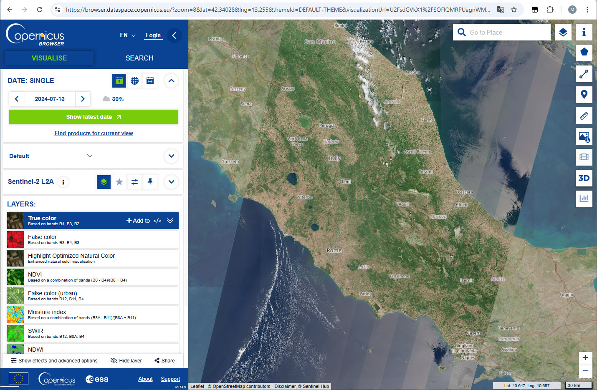This screenshot has width=597, height=390.
Task: Click the NDVI layer thumbnail
Action: pyautogui.click(x=15, y=277)
